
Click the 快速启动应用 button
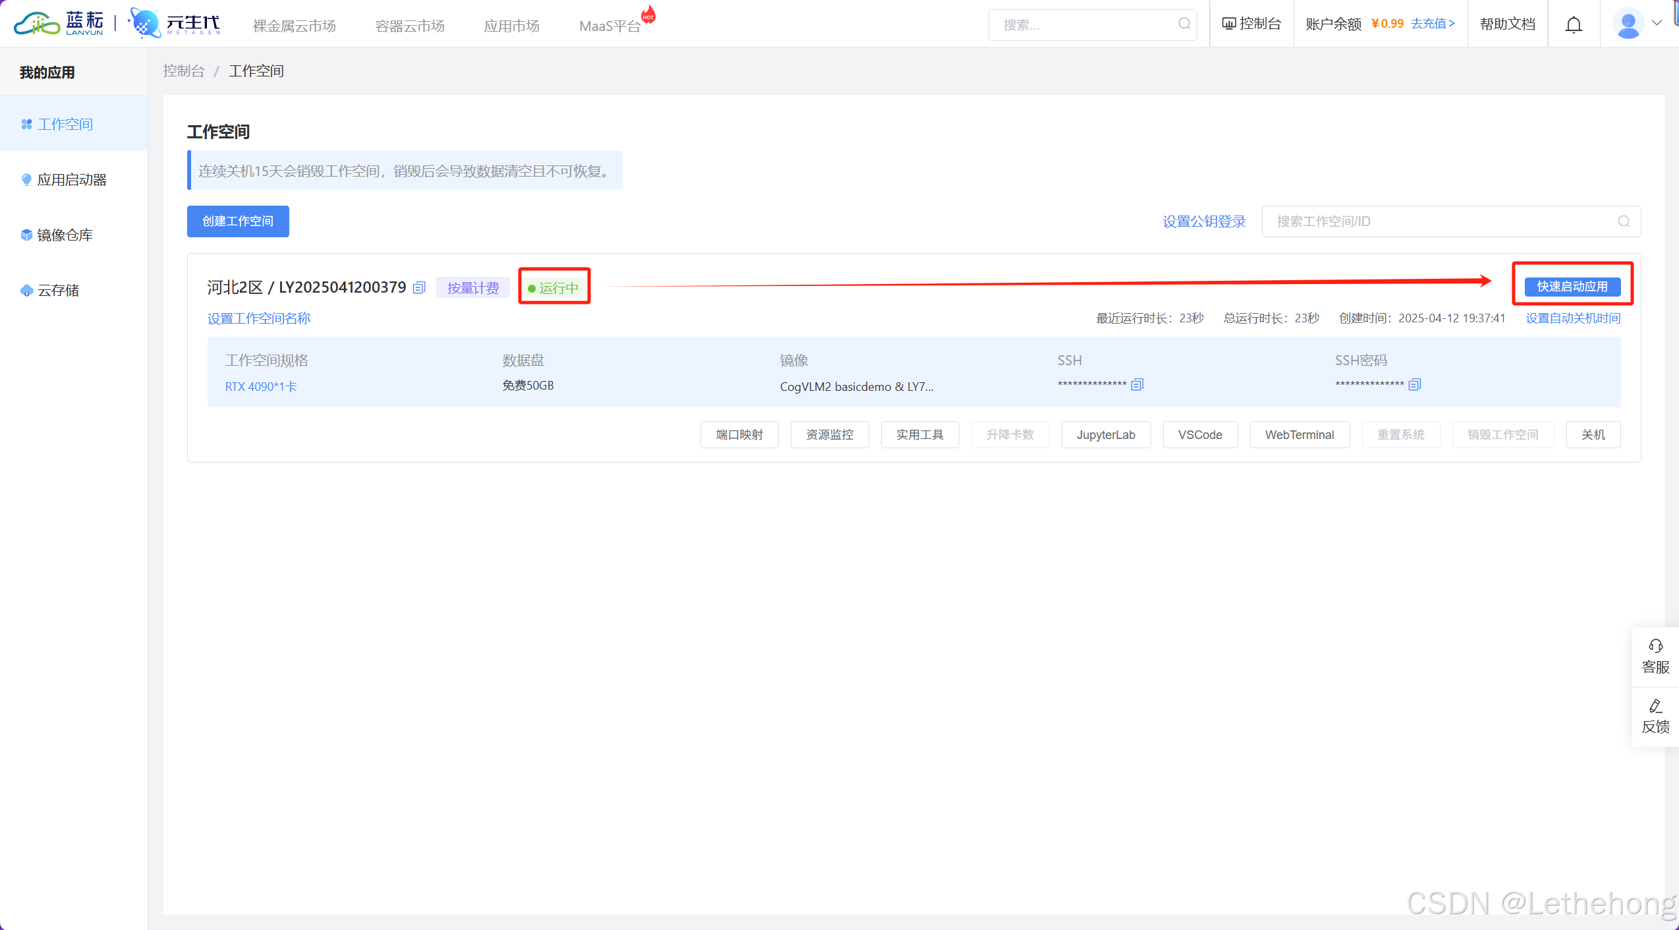coord(1572,287)
